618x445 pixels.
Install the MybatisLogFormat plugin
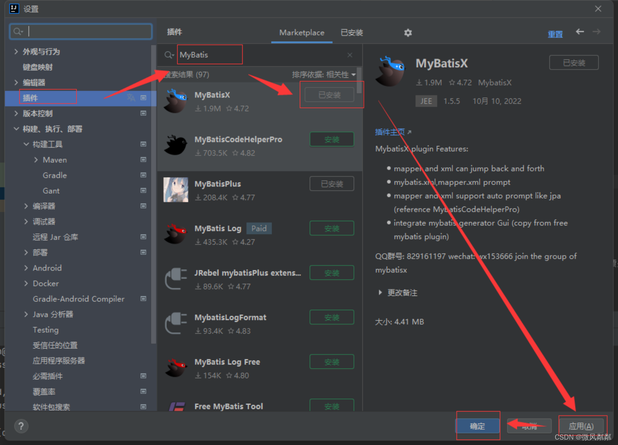click(x=332, y=318)
